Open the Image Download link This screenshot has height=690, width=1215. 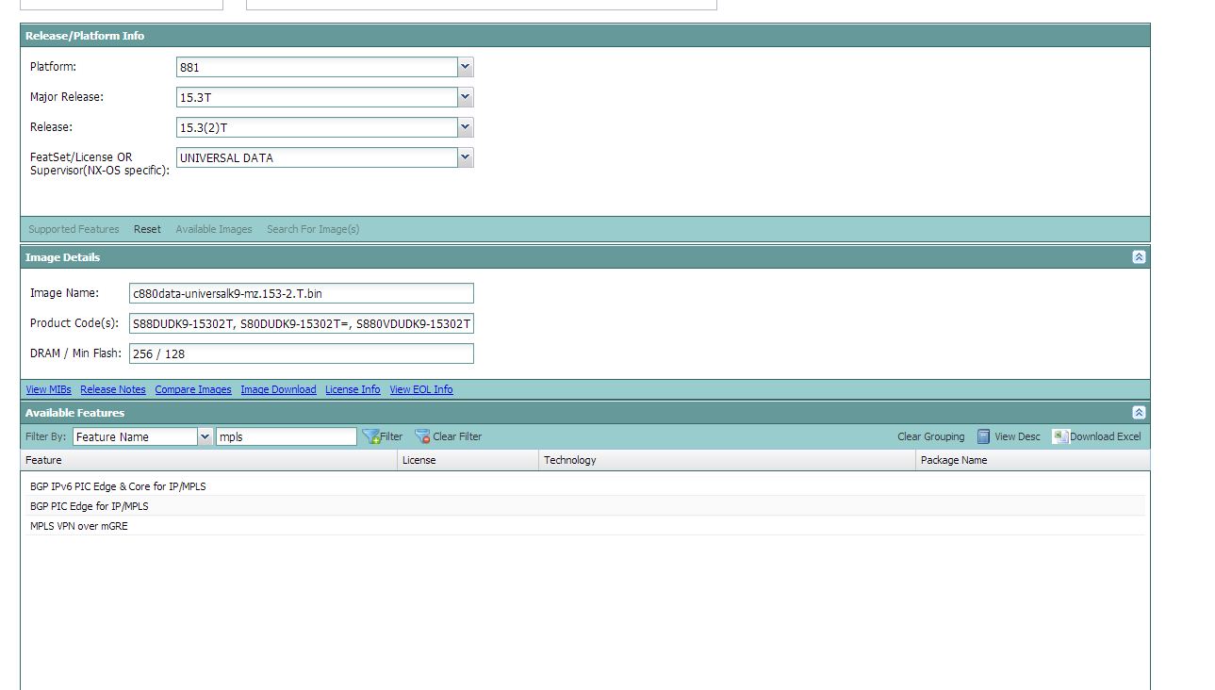click(x=278, y=389)
